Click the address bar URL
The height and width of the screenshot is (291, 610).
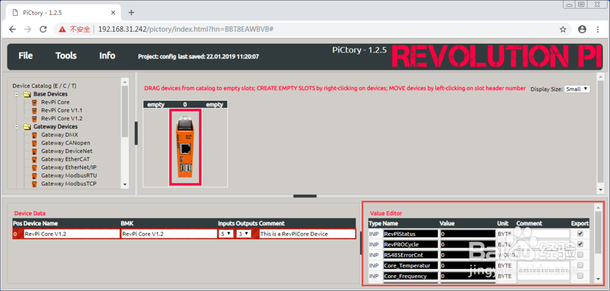[x=185, y=29]
